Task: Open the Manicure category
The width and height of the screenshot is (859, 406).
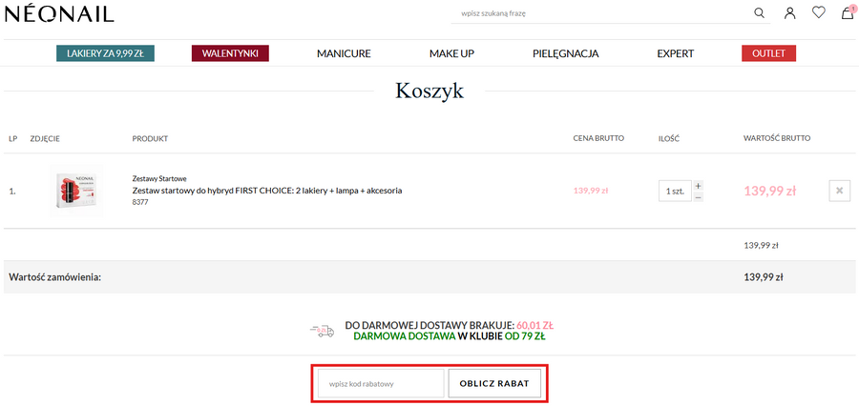Action: pos(344,53)
